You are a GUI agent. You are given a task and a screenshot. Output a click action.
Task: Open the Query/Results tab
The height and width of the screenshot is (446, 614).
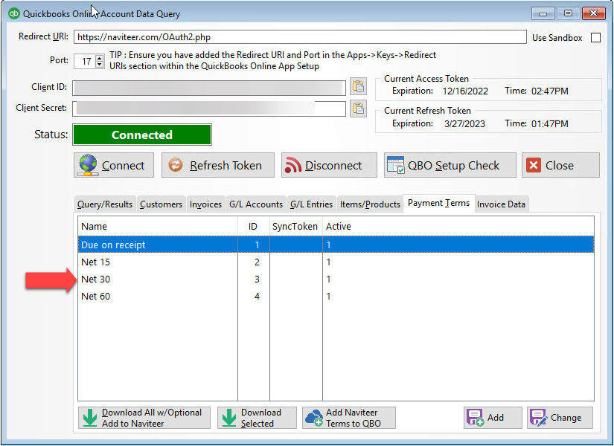pos(105,204)
